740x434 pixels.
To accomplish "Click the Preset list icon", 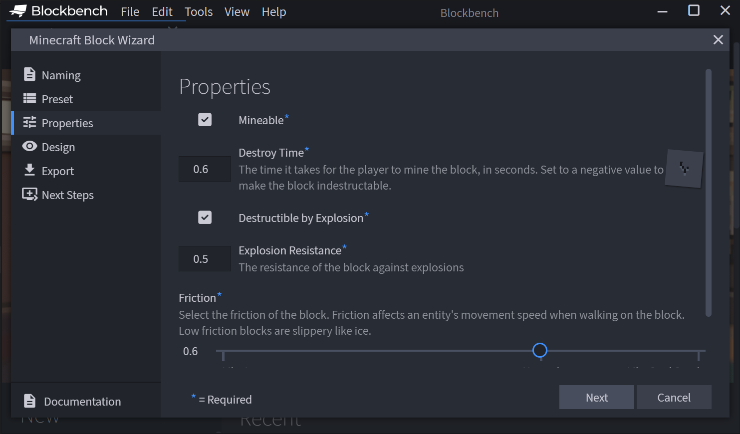I will pos(30,98).
